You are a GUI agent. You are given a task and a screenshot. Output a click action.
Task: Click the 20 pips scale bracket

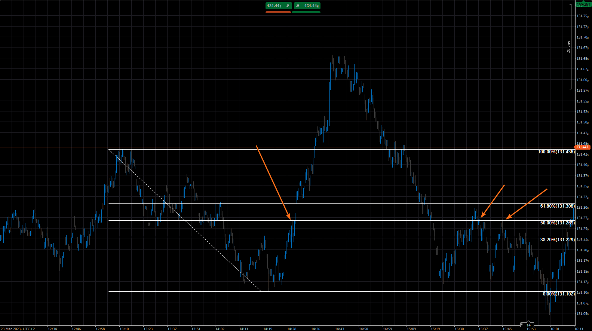point(570,47)
